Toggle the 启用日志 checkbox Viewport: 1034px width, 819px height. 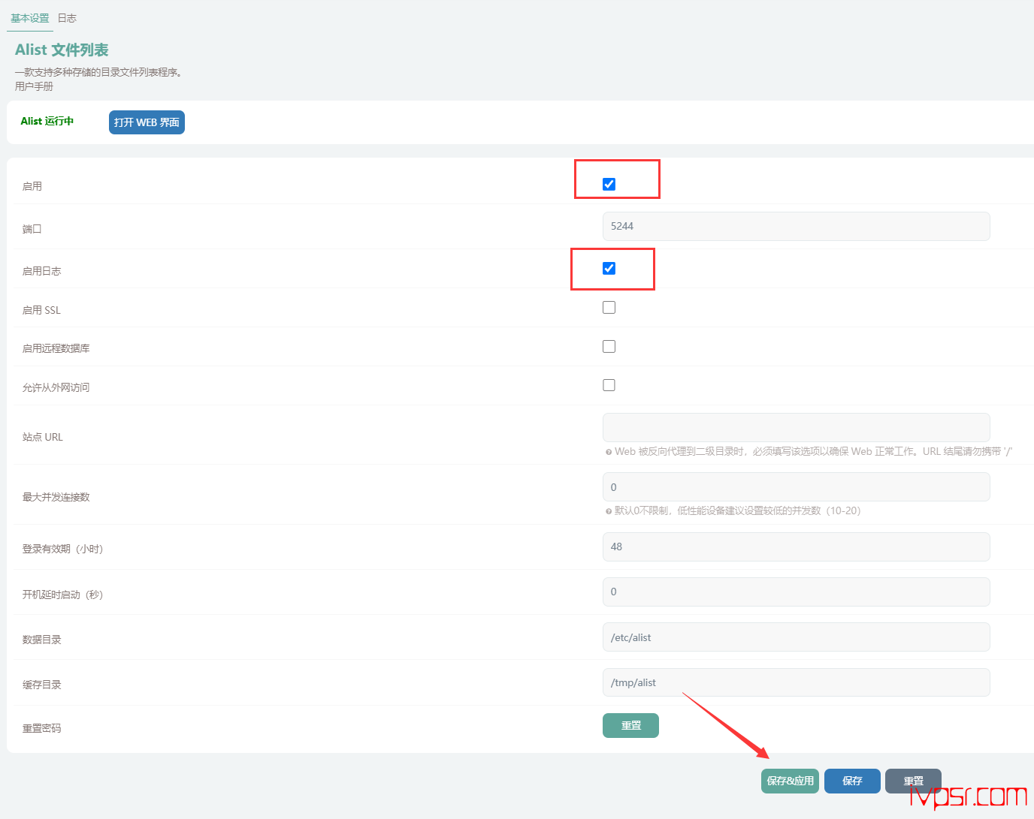click(609, 268)
